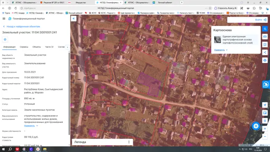Click the print map icon
Viewport: 270px width, 152px height.
coord(265,60)
